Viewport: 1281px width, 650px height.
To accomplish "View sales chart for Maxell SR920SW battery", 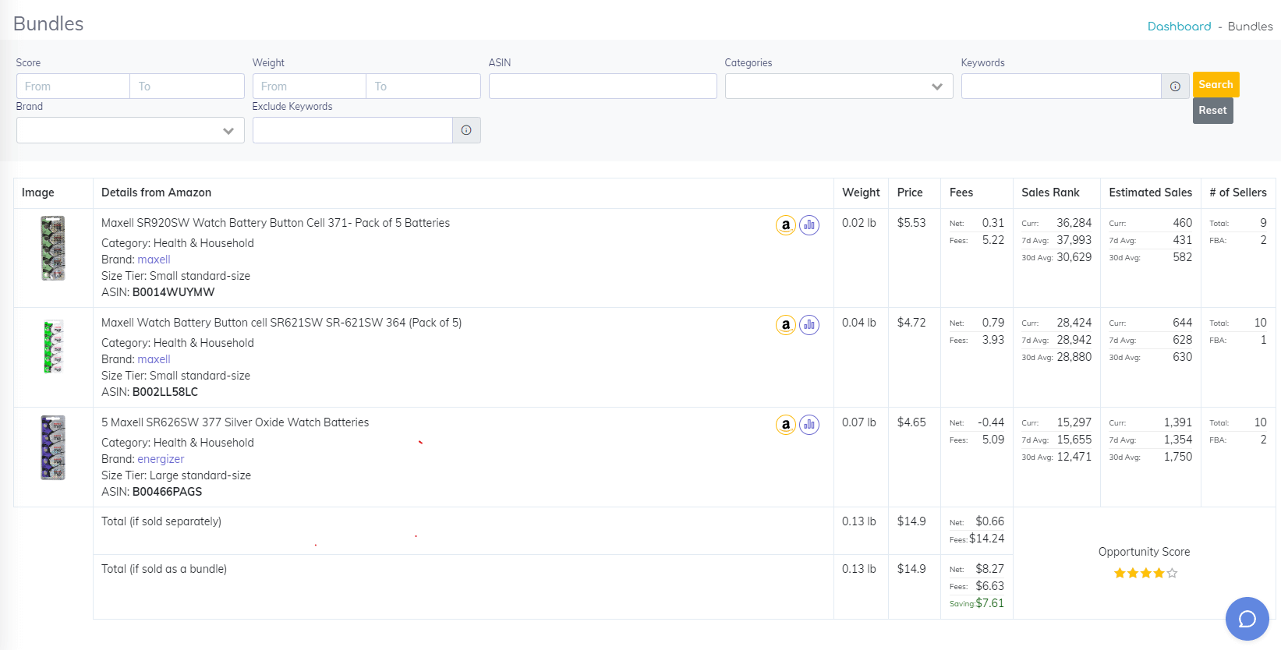I will point(809,225).
